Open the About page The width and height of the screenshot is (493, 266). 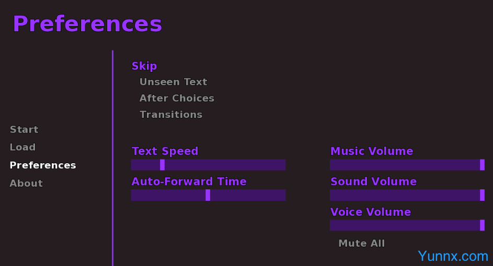26,183
